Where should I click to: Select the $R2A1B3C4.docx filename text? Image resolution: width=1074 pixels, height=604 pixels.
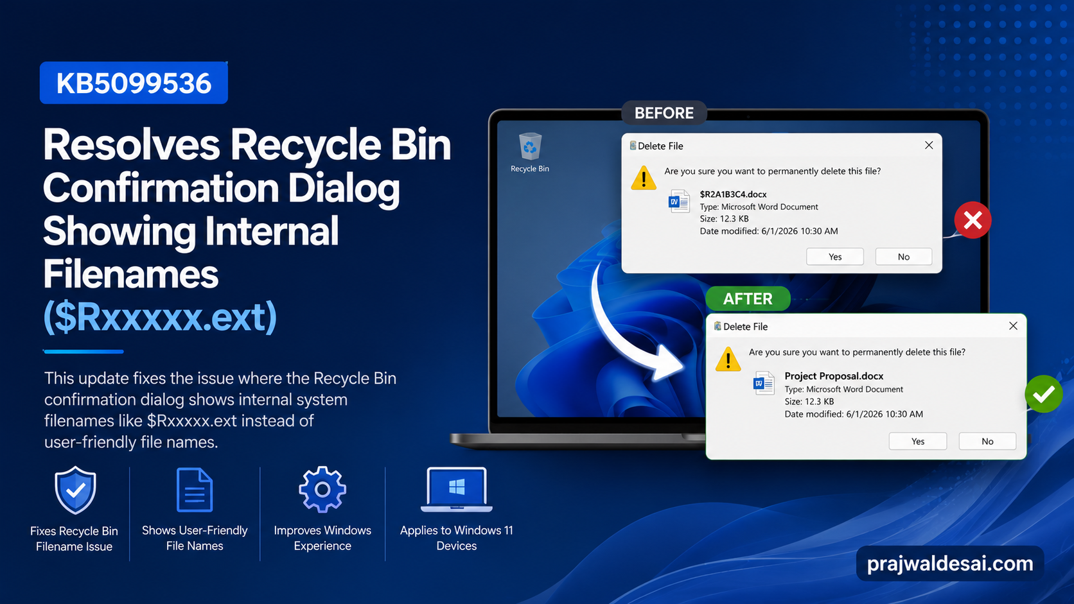[x=733, y=194]
